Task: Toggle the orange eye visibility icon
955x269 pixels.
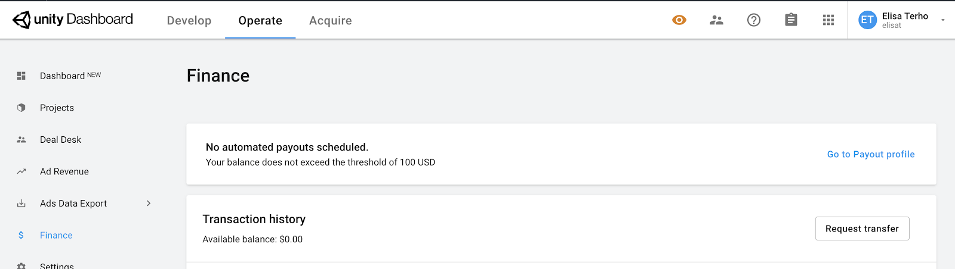Action: [x=679, y=20]
